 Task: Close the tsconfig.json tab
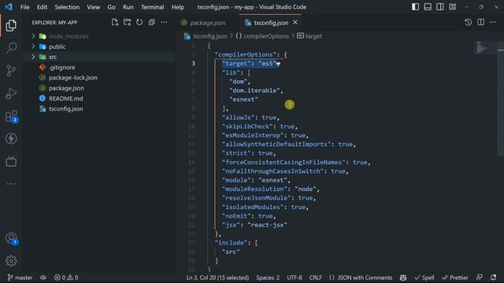point(295,23)
